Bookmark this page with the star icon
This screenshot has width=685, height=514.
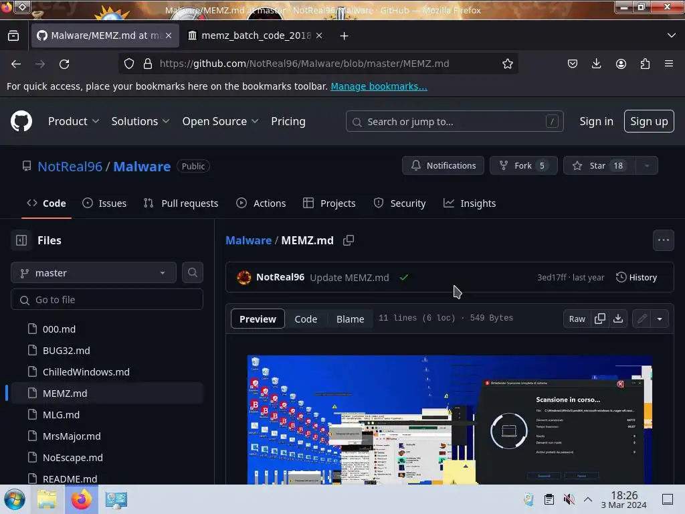coord(507,64)
